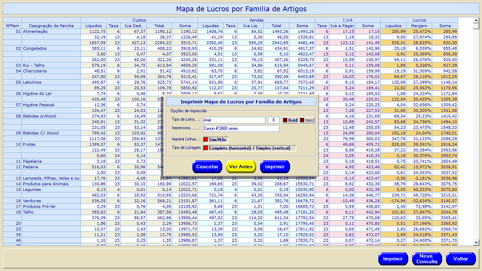Click the font size field showing 8
Screen dimensions: 482x271
coord(273,120)
